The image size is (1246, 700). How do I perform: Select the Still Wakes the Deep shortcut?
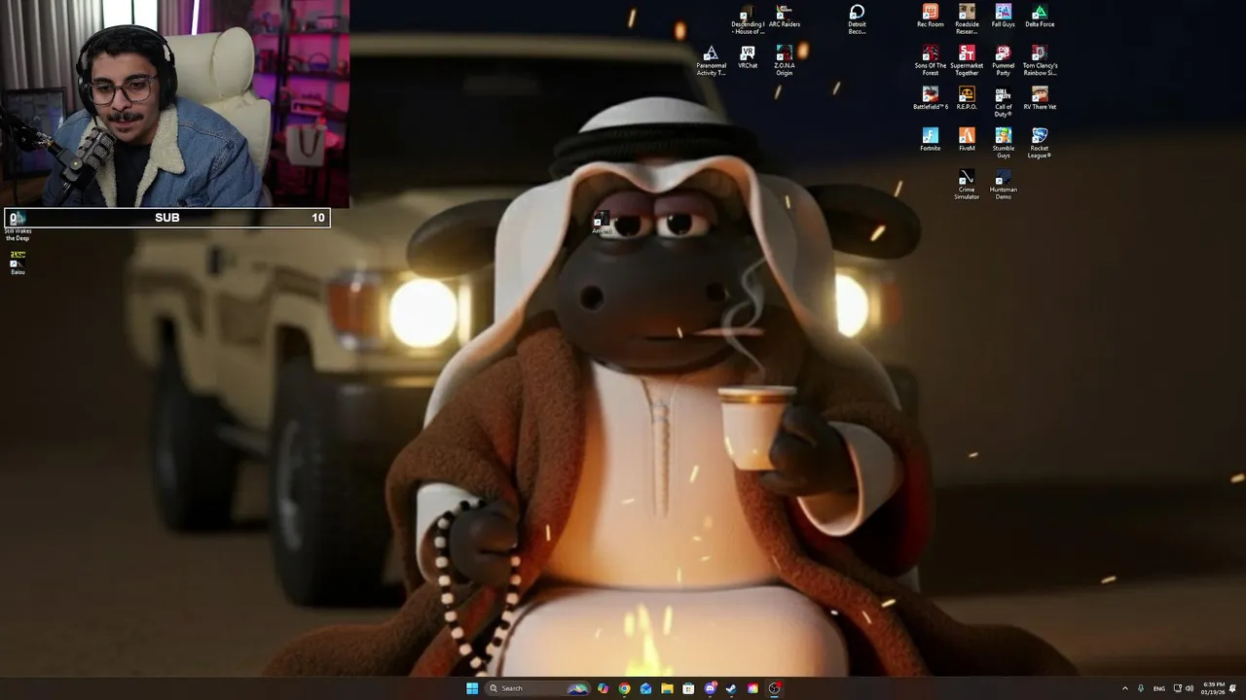point(18,227)
